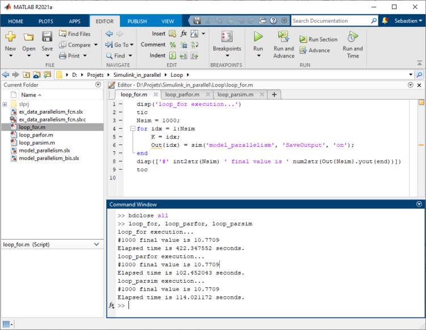Open the Go To dropdown
Screen dimensions: 426x330
pyautogui.click(x=119, y=44)
